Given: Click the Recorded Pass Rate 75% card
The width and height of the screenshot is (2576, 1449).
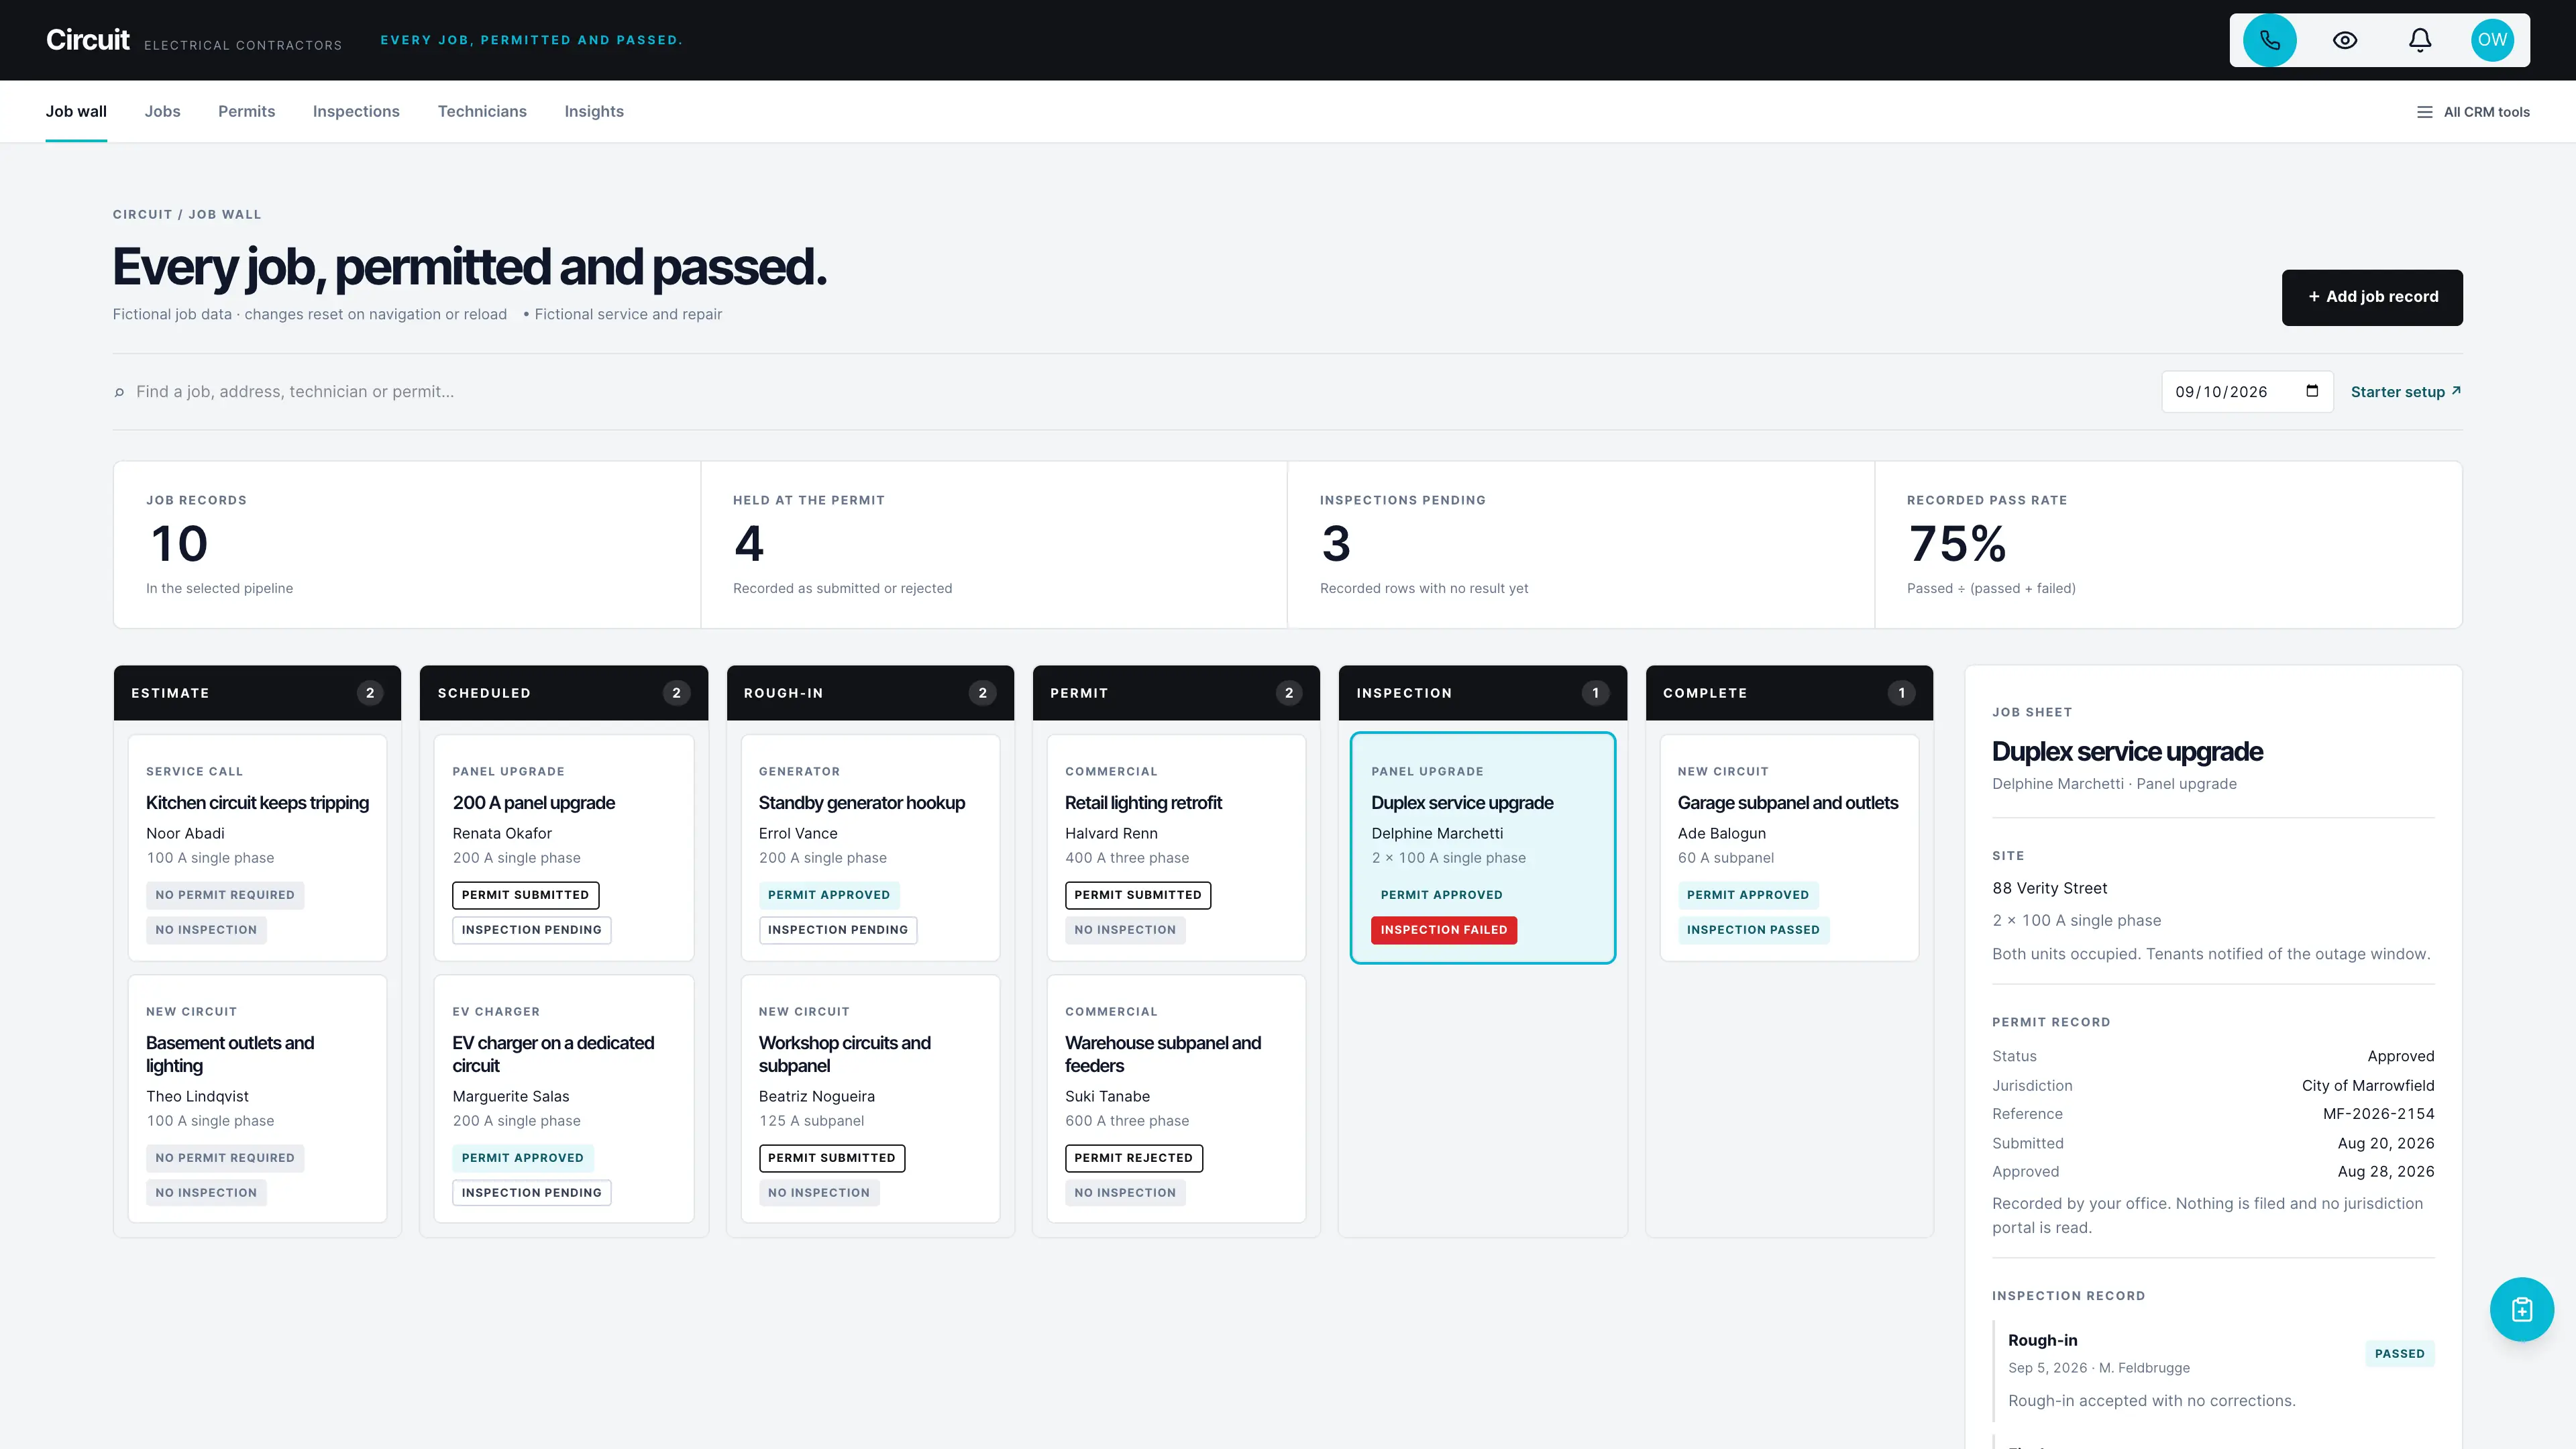Looking at the screenshot, I should point(2168,545).
